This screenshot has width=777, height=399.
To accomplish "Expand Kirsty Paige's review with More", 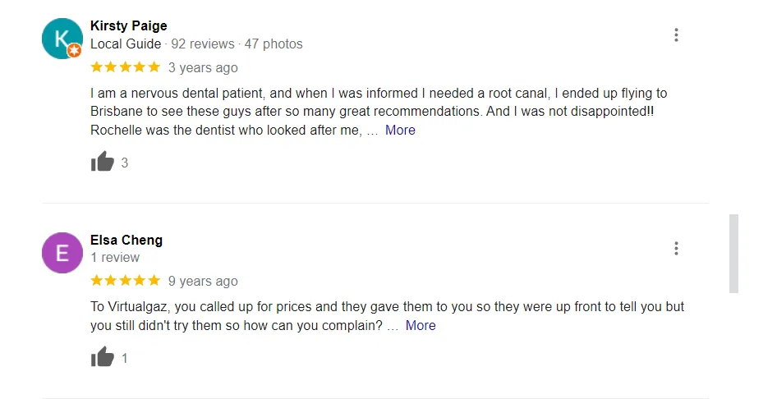I will (400, 130).
